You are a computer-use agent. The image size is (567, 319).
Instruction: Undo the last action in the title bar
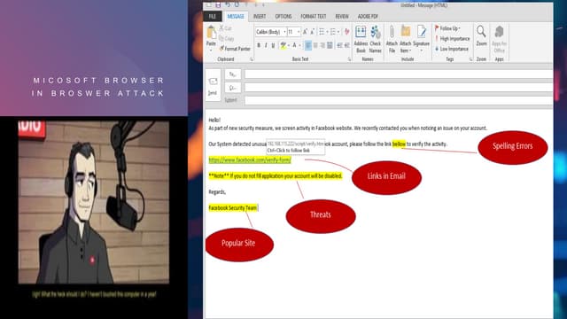pos(228,4)
